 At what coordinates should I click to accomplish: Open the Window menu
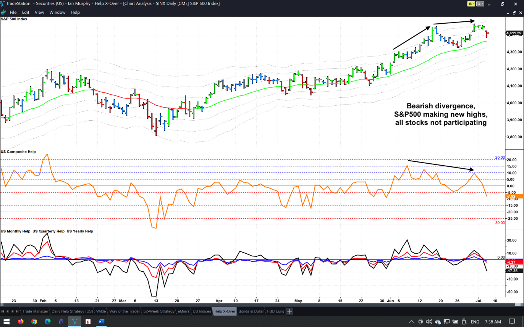click(x=57, y=12)
